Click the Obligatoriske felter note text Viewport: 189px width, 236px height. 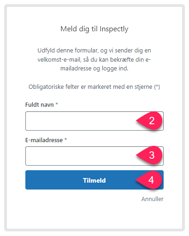tap(94, 87)
